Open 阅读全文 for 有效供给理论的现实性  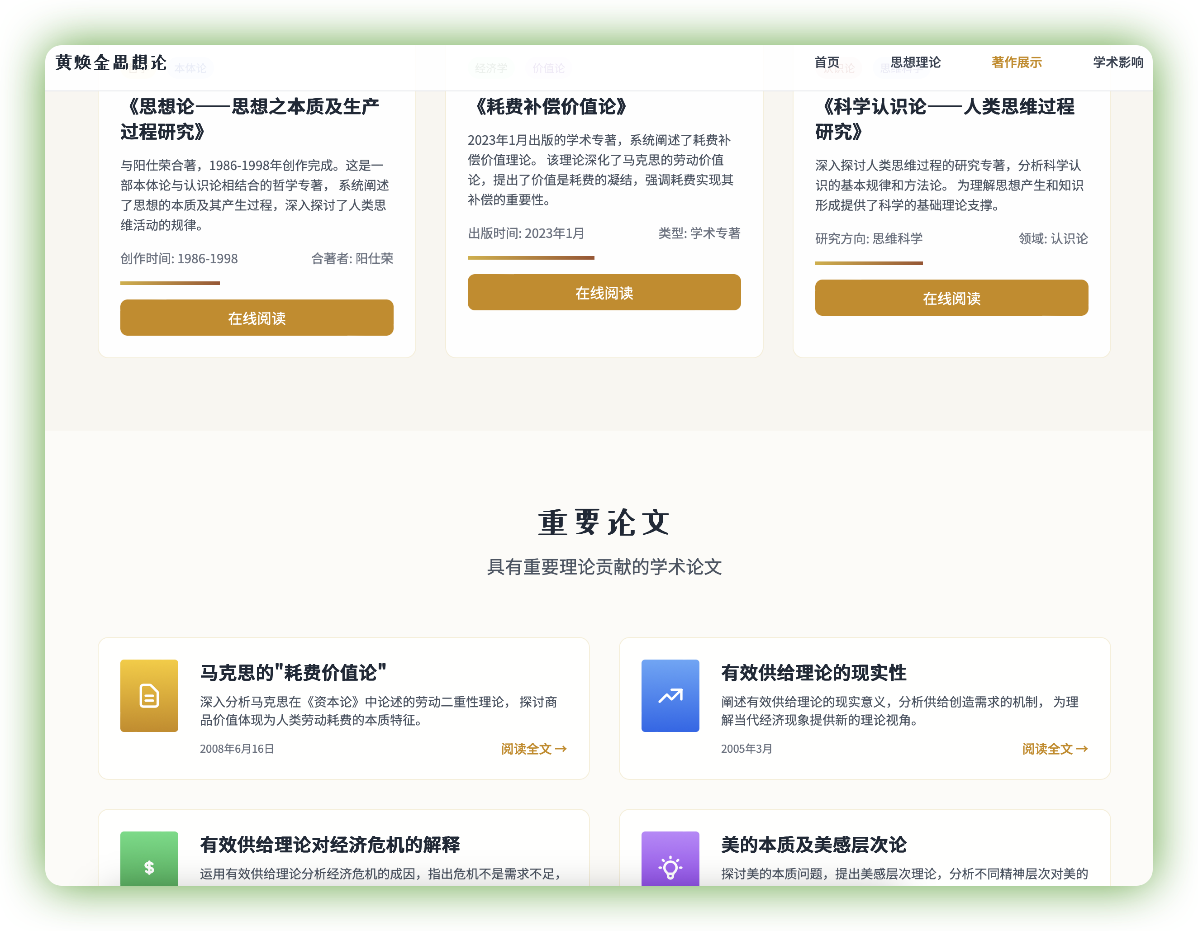click(x=1047, y=749)
